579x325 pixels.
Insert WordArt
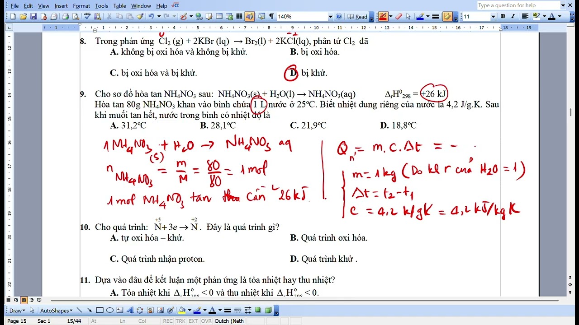click(130, 310)
